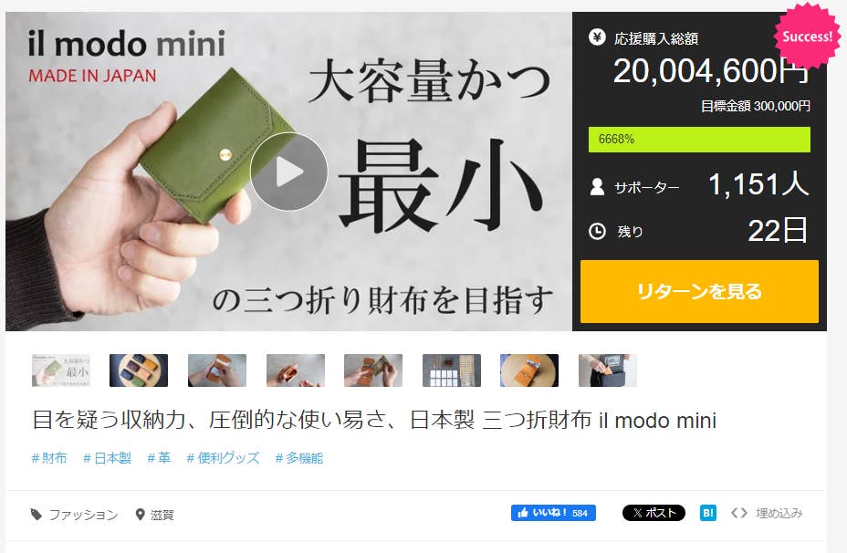Play the il modo mini video
847x553 pixels.
(289, 172)
